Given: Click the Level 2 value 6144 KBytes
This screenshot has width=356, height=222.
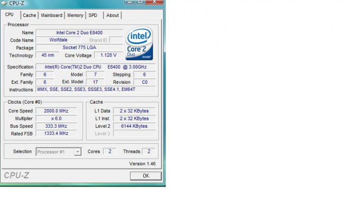Looking at the screenshot, I should pos(134,126).
